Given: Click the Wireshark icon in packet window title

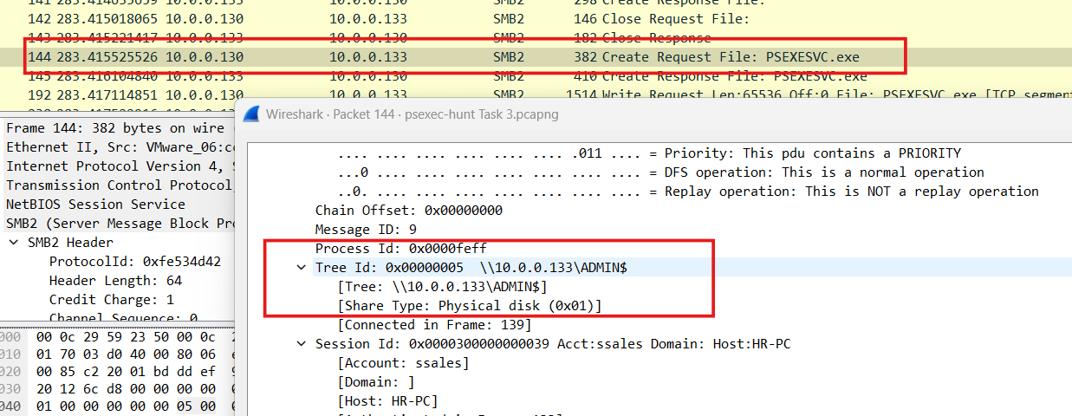Looking at the screenshot, I should click(x=250, y=114).
